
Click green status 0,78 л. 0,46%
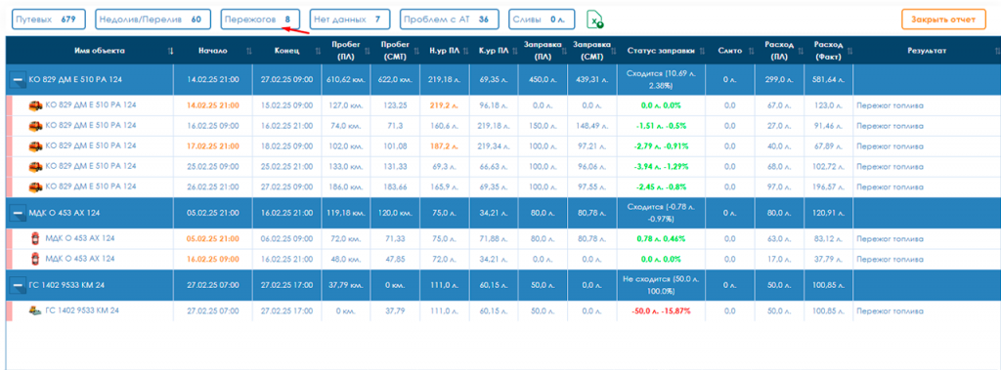point(662,238)
